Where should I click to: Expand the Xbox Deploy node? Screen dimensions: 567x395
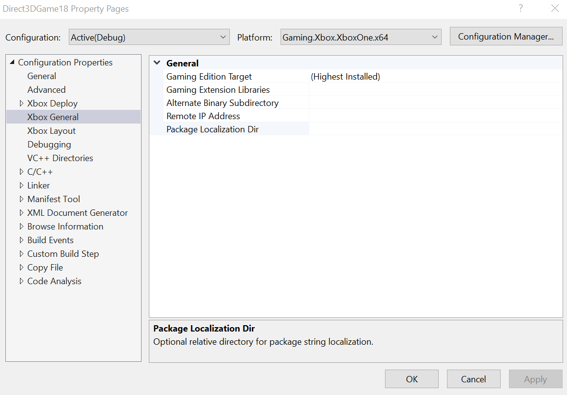(x=21, y=104)
